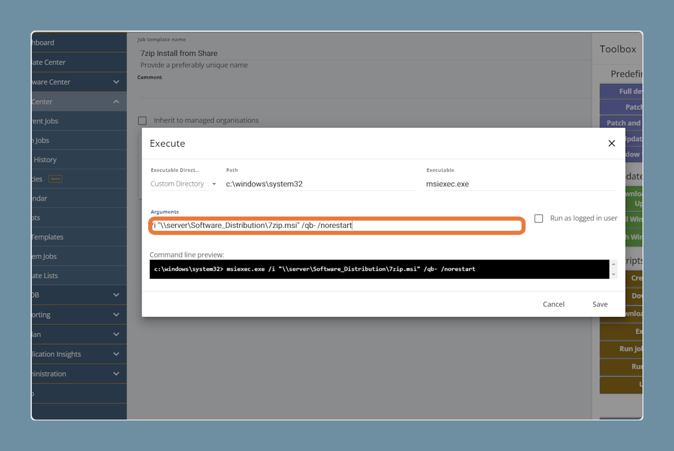Screen dimensions: 674x451
Task: Expand the Software Center sidebar chevron
Action: coord(116,82)
